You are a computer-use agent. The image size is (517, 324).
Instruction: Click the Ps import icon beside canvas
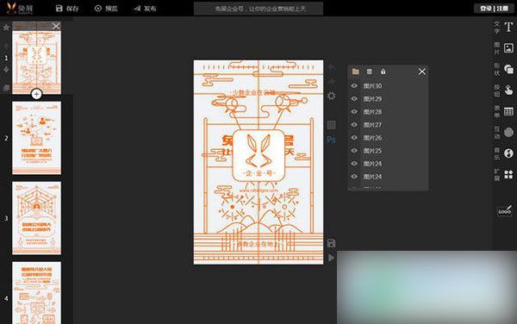coord(331,140)
